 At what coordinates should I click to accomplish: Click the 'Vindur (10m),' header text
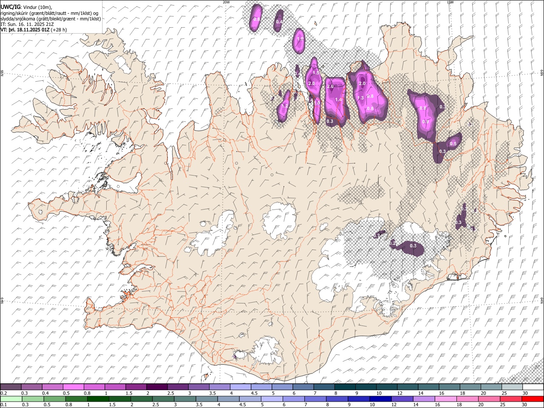[37, 7]
